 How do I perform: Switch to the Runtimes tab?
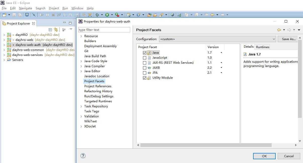click(x=263, y=47)
